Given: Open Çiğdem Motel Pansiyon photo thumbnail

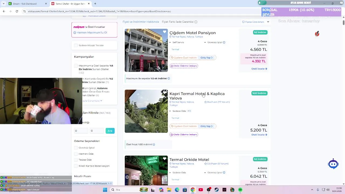Looking at the screenshot, I should point(146,50).
